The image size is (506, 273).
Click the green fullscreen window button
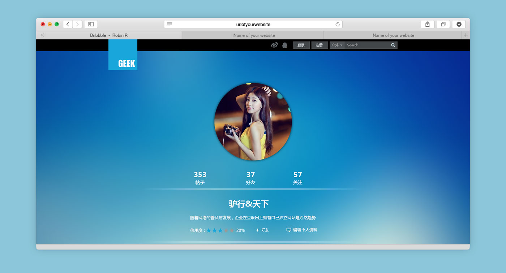(x=57, y=24)
